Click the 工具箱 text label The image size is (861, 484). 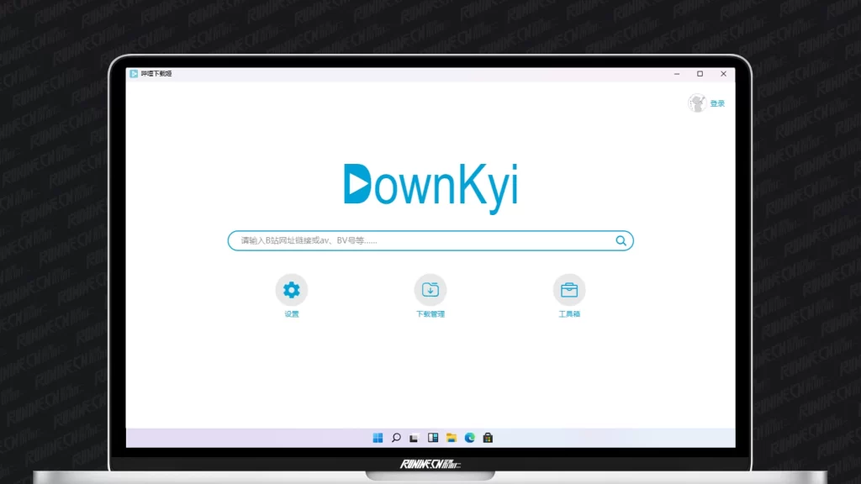pos(569,314)
